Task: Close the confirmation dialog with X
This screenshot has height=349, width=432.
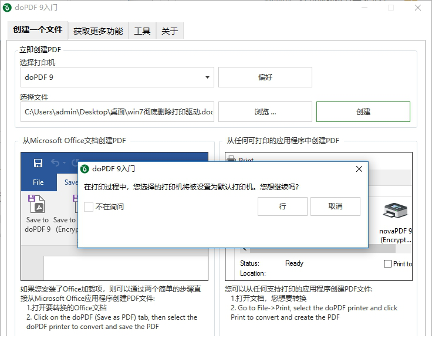Action: (359, 169)
